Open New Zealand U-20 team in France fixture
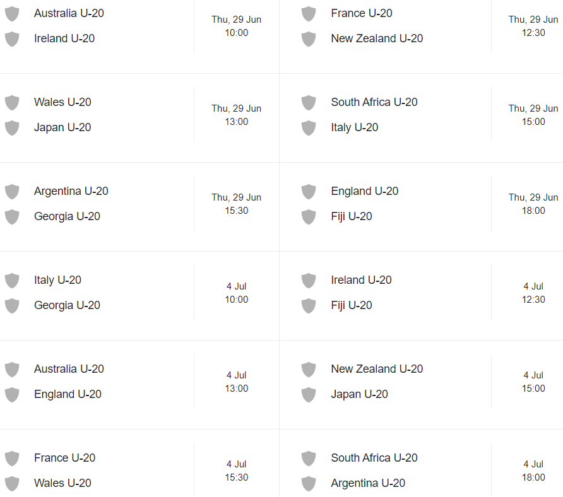This screenshot has height=497, width=563. point(377,38)
